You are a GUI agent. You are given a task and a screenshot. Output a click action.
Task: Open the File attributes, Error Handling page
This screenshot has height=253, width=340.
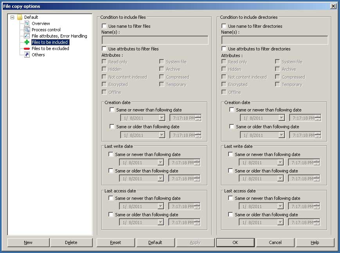pyautogui.click(x=59, y=36)
